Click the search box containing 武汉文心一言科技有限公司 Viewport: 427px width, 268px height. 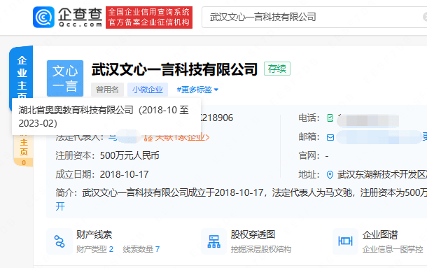[314, 17]
